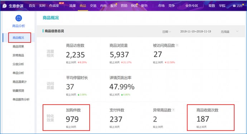Open the 营销 menu
Image resolution: width=247 pixels, height=134 pixels.
coord(124,6)
